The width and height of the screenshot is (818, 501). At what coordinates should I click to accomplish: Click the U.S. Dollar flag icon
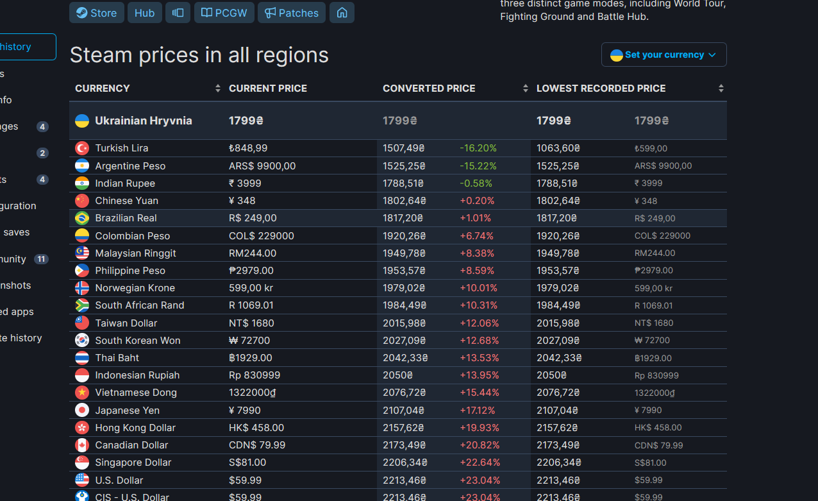pos(82,480)
